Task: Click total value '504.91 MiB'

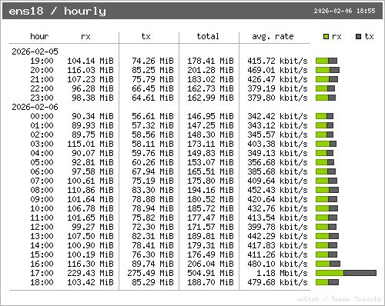Action: coord(210,273)
